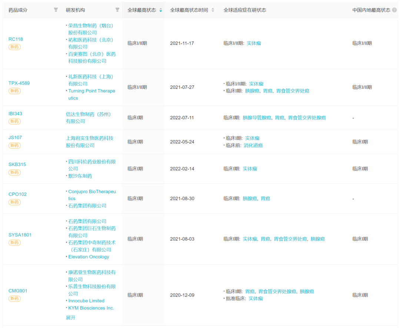The width and height of the screenshot is (400, 328).
Task: Click help icon beside 中国内地最高状态
Action: 394,10
